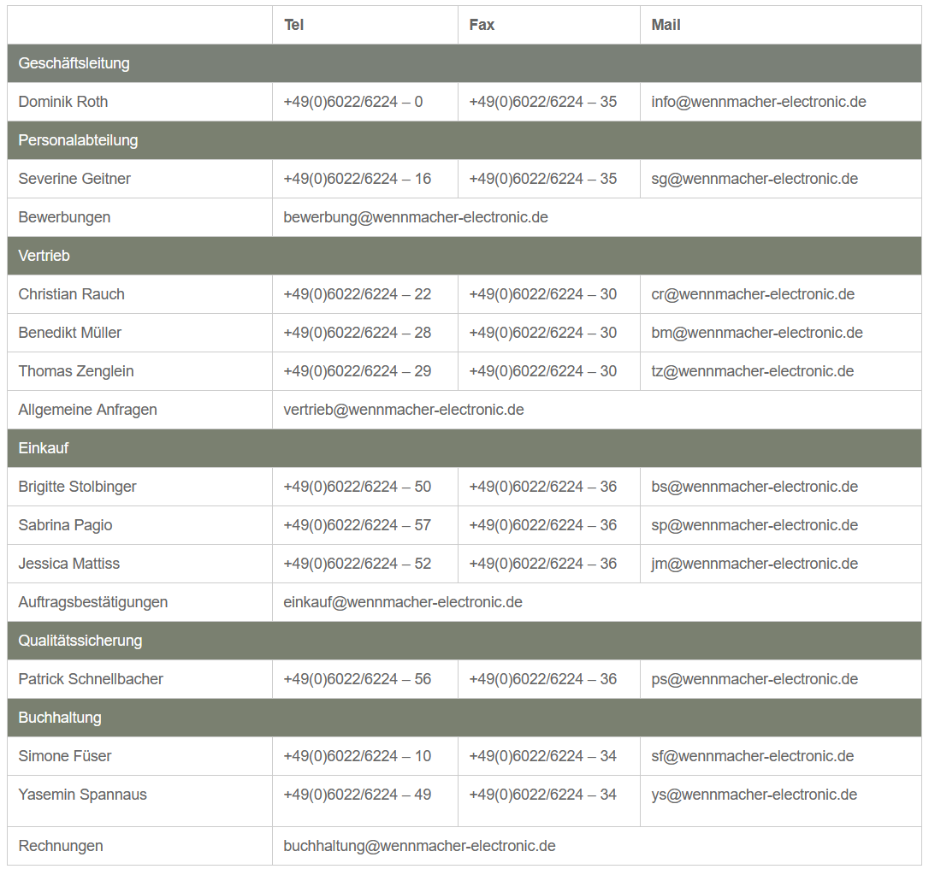The height and width of the screenshot is (869, 929).
Task: Select the Allgemeine Anfragen row label
Action: click(88, 410)
